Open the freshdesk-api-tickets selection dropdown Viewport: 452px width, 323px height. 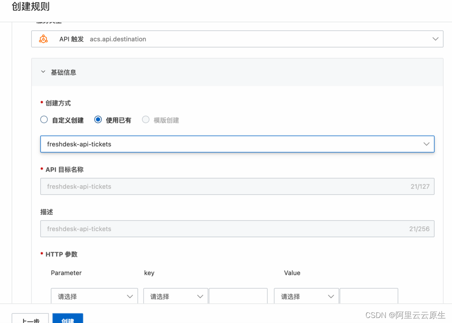237,144
